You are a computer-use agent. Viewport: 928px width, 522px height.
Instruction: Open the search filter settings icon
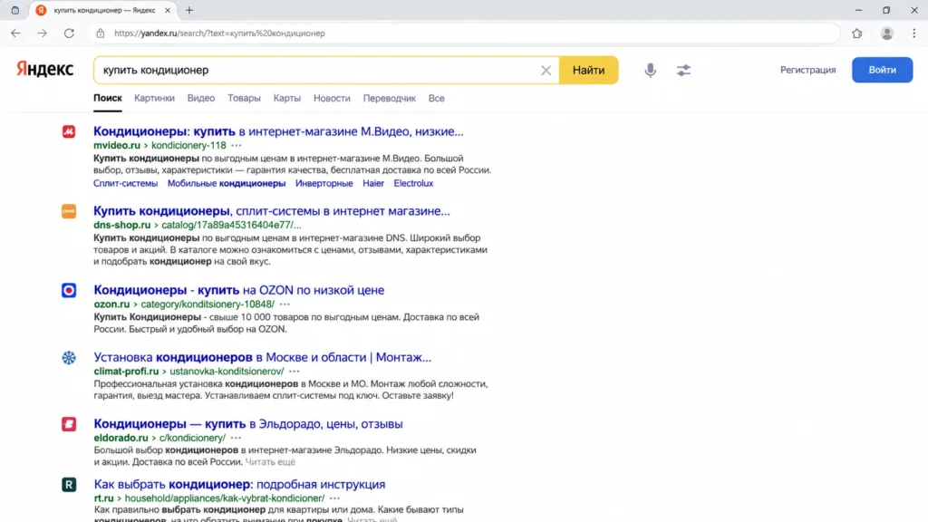683,70
